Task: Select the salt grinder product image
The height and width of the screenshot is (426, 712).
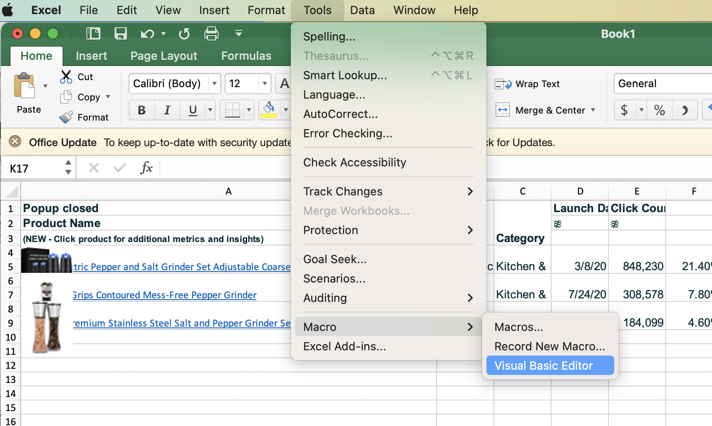Action: point(47,318)
